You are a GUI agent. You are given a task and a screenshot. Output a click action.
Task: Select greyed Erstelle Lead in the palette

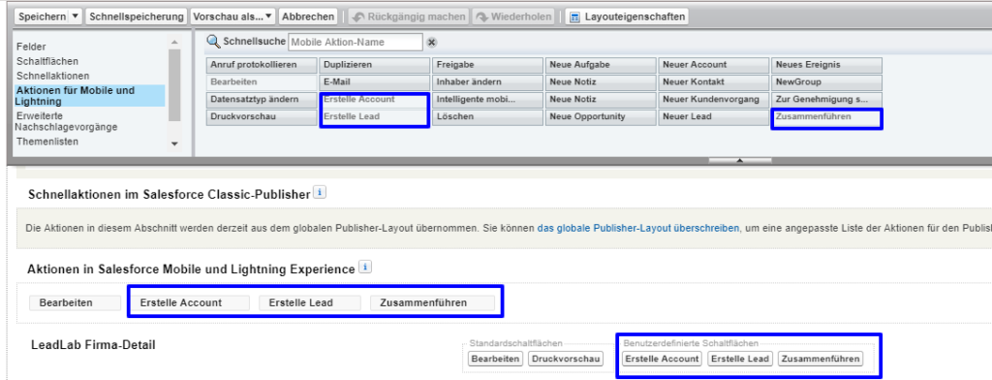click(375, 116)
